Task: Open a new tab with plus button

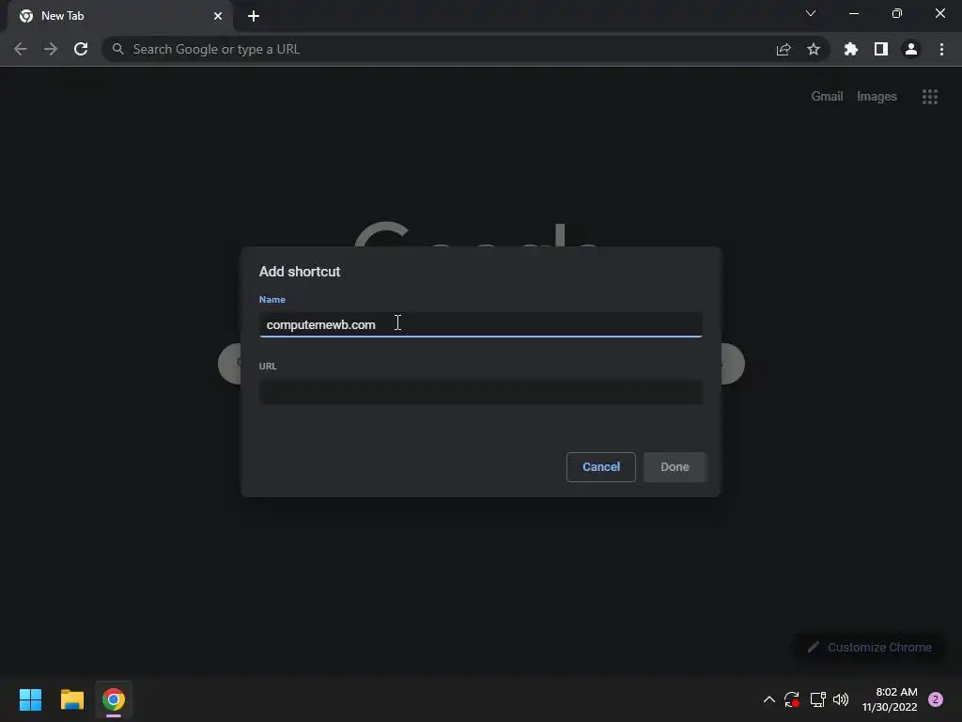Action: tap(254, 16)
